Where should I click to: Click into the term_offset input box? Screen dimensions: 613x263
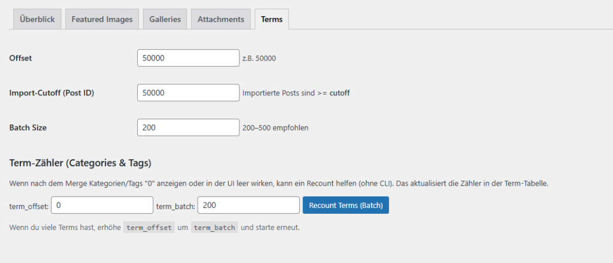pyautogui.click(x=102, y=205)
